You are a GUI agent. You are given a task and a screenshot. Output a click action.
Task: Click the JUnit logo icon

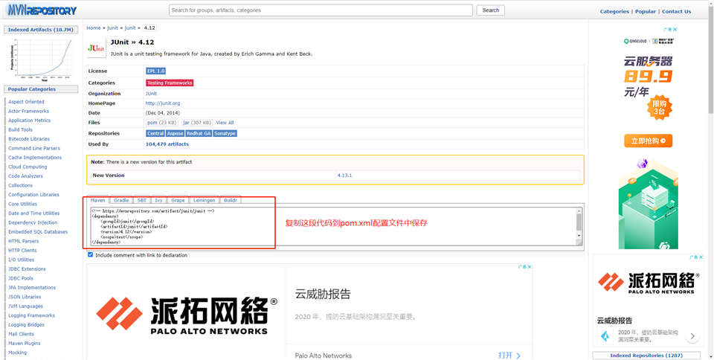(x=96, y=48)
